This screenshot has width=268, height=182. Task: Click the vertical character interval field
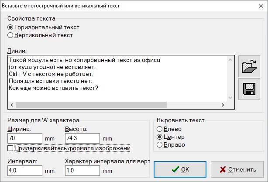pyautogui.click(x=82, y=170)
